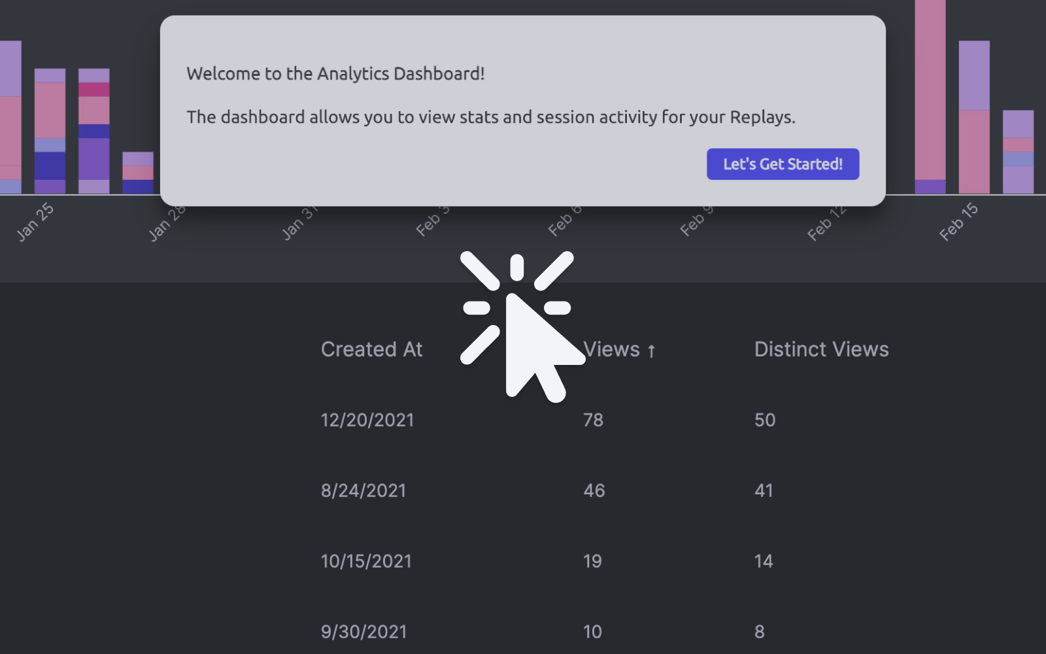Screen dimensions: 1046x654
Task: Click the Views column header
Action: coord(611,349)
